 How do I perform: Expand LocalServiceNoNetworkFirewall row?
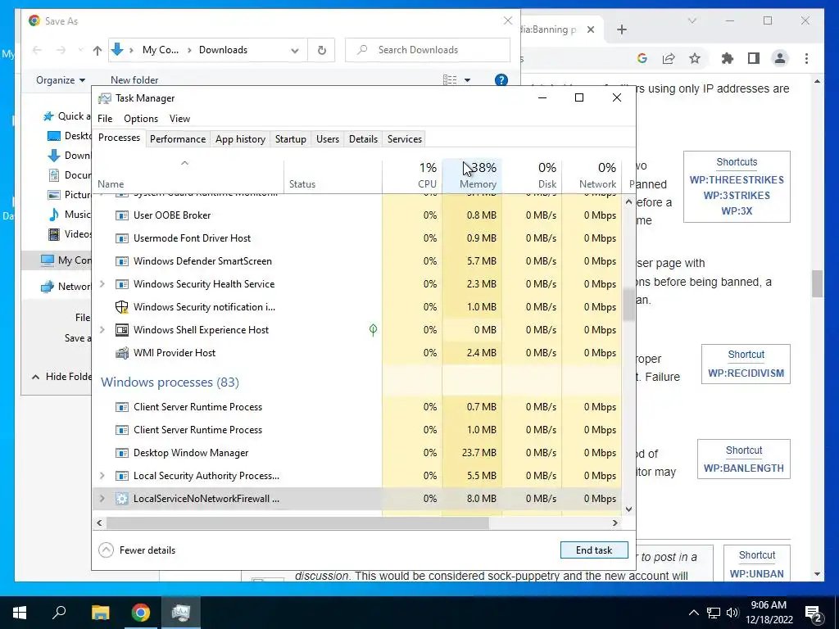(x=102, y=499)
